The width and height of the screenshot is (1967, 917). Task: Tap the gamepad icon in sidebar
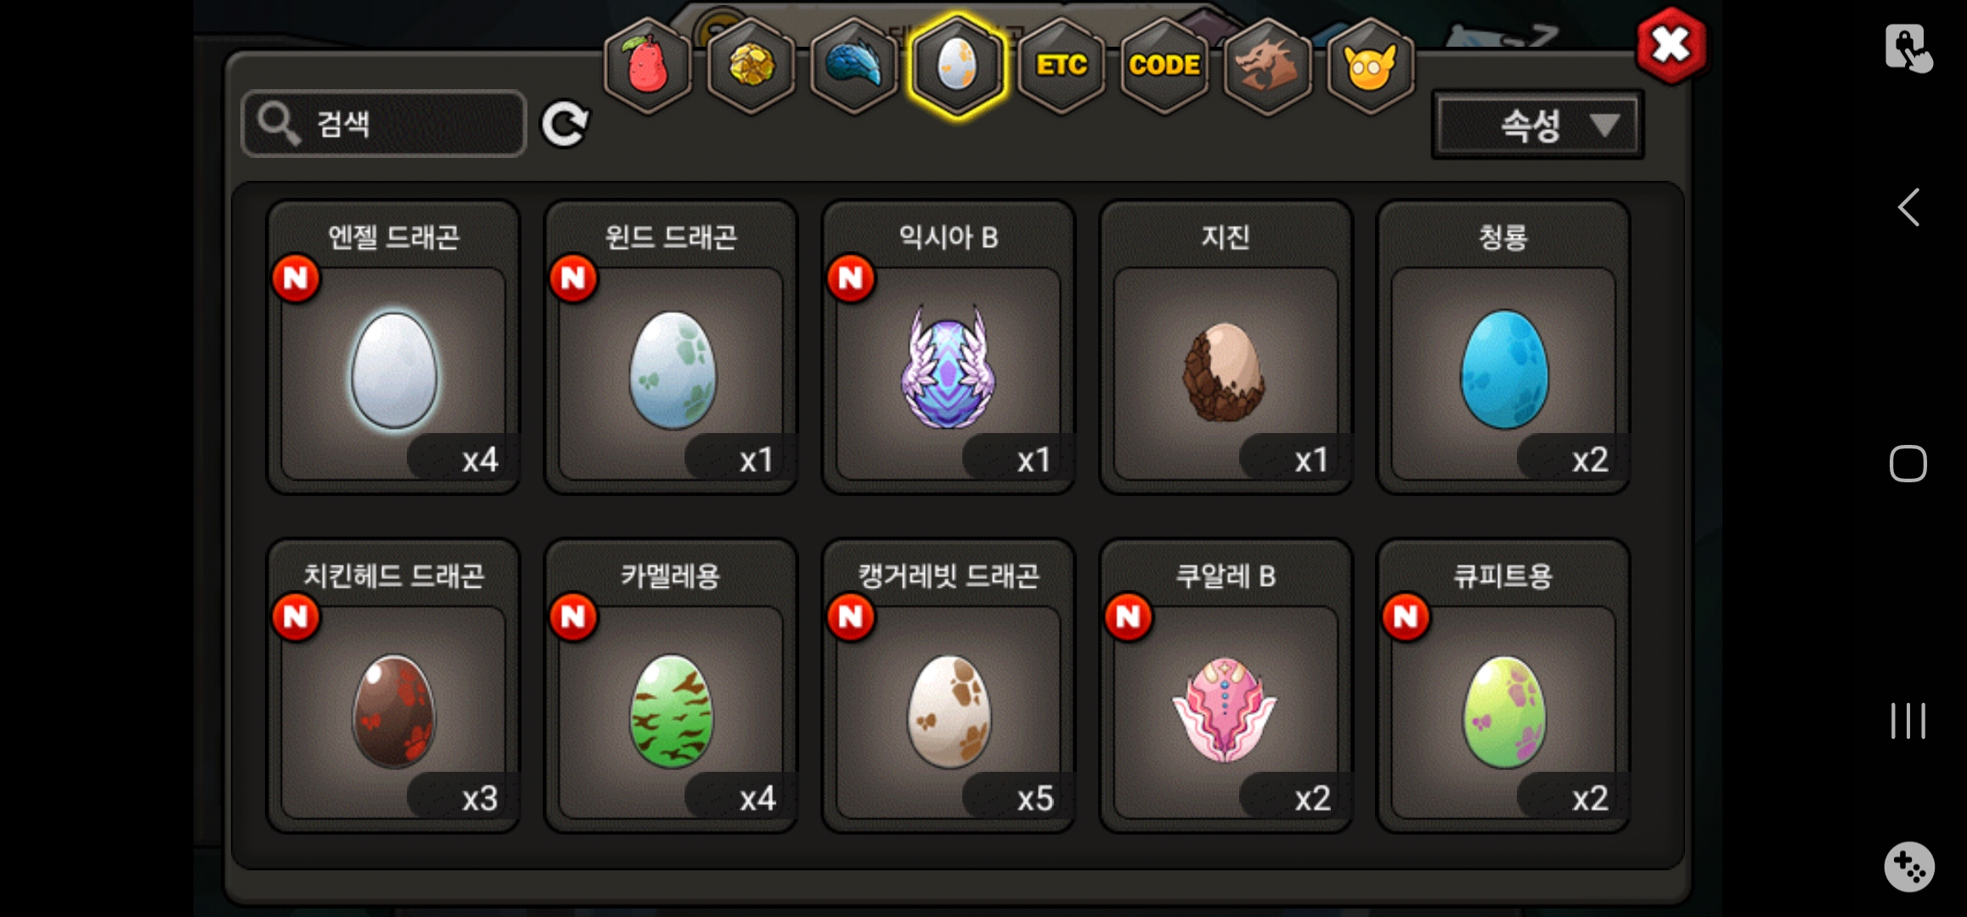click(x=1908, y=867)
